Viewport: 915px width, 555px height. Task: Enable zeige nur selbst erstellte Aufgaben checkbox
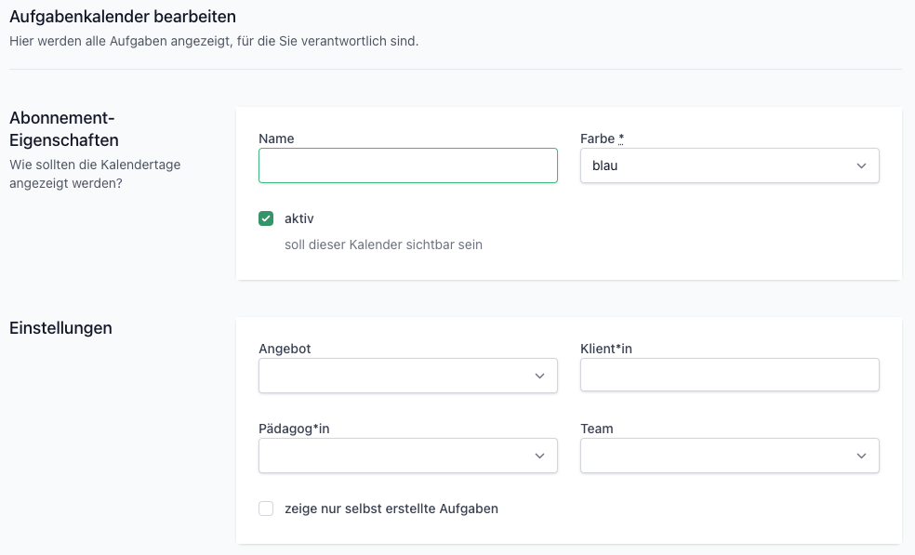[x=266, y=509]
